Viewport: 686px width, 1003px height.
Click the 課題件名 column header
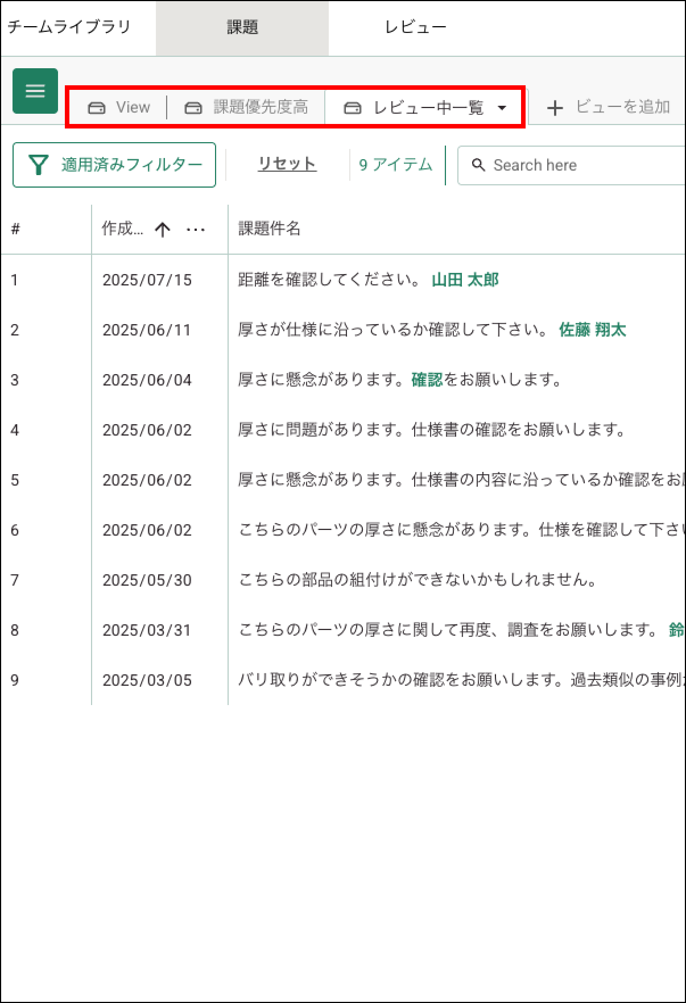269,229
